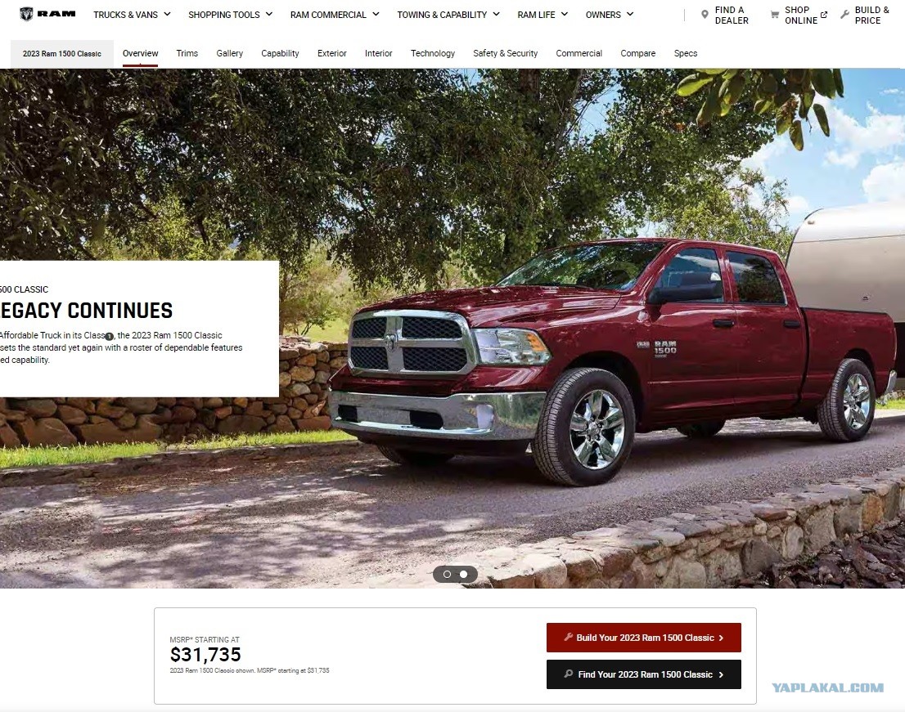Open the footnote 1 disclosure marker
905x712 pixels.
(109, 336)
